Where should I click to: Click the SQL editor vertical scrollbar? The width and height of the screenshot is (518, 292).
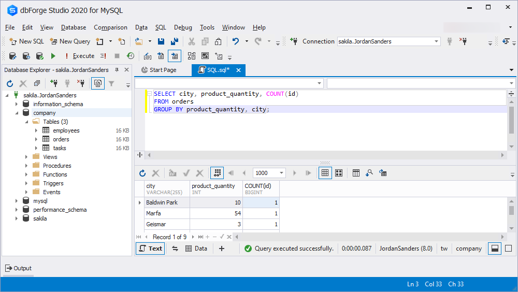click(x=511, y=121)
